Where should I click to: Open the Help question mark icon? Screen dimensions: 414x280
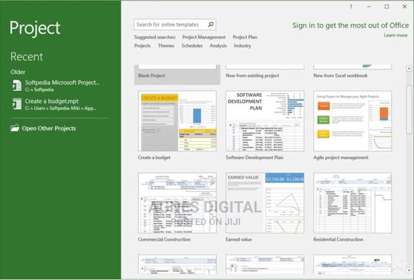[351, 7]
